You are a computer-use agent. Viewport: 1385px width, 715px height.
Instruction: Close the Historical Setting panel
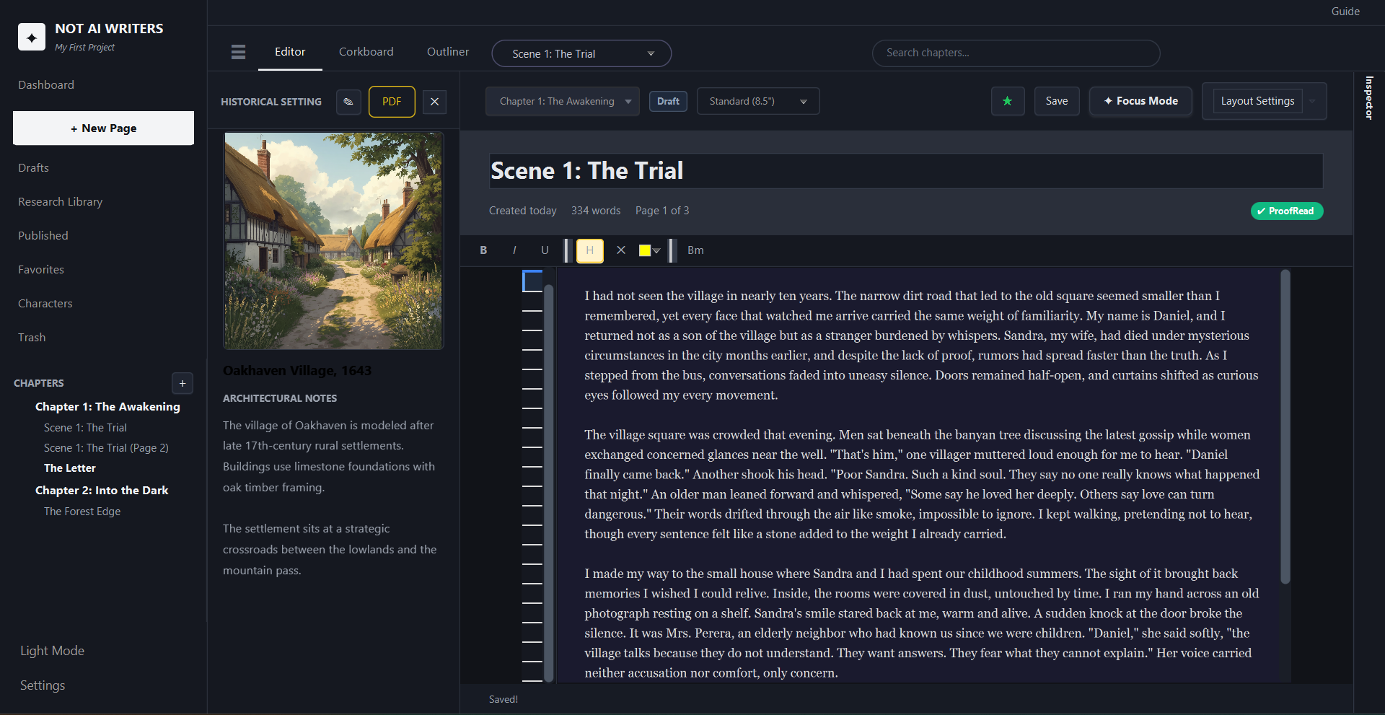[x=434, y=102]
